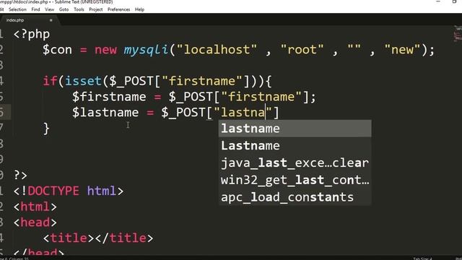Pick the java_last_exce…clear suggestion
The width and height of the screenshot is (462, 260).
tap(295, 162)
